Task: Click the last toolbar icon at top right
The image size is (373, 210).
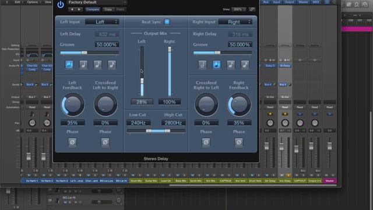Action: 365,4
